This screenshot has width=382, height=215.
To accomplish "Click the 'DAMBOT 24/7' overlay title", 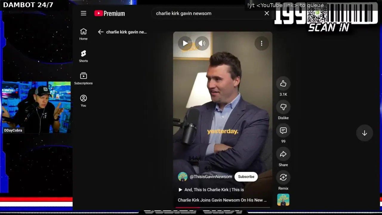I will click(28, 5).
